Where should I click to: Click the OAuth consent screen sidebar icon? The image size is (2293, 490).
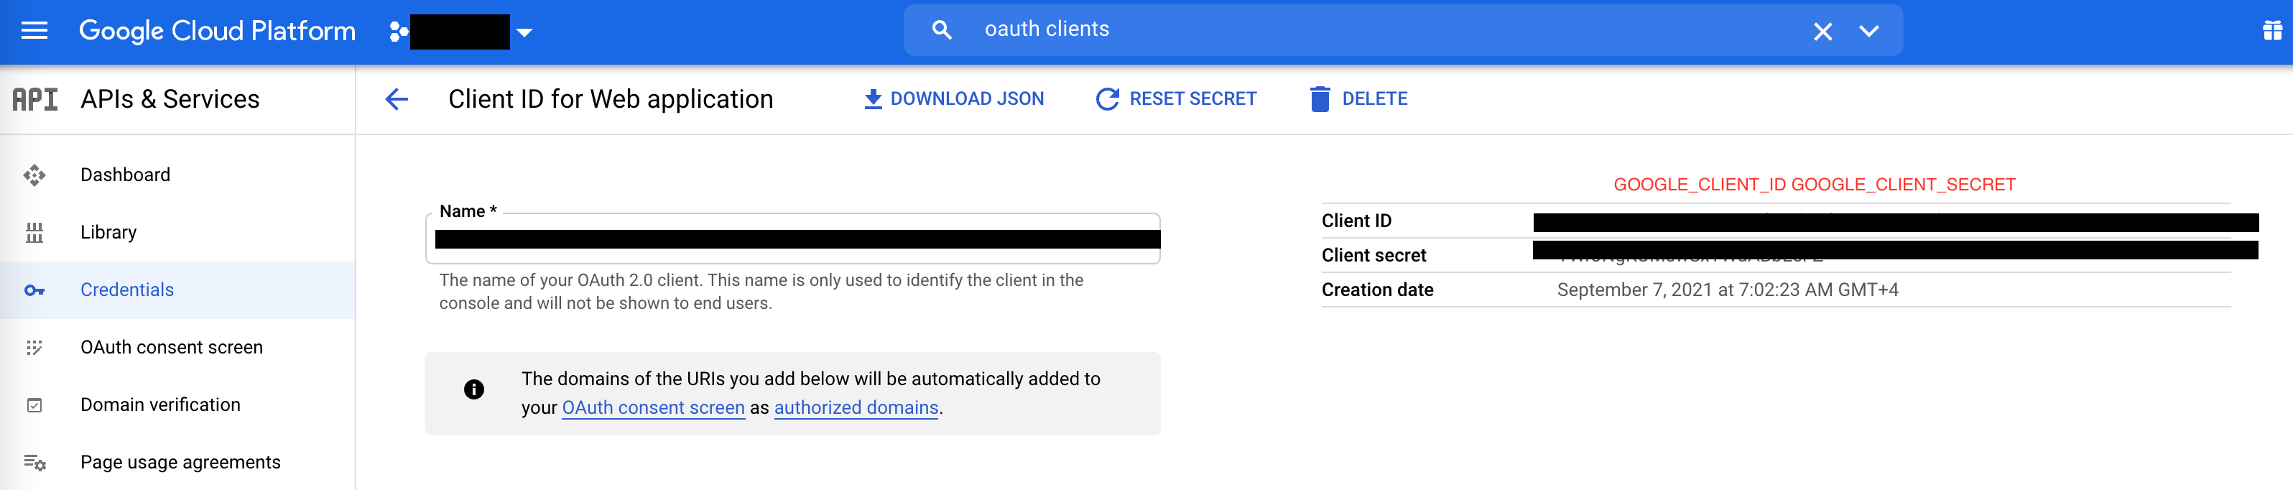click(x=34, y=348)
